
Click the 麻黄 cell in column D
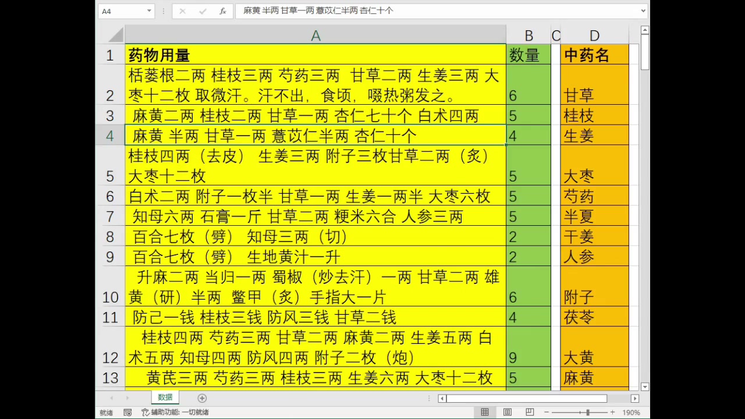594,378
